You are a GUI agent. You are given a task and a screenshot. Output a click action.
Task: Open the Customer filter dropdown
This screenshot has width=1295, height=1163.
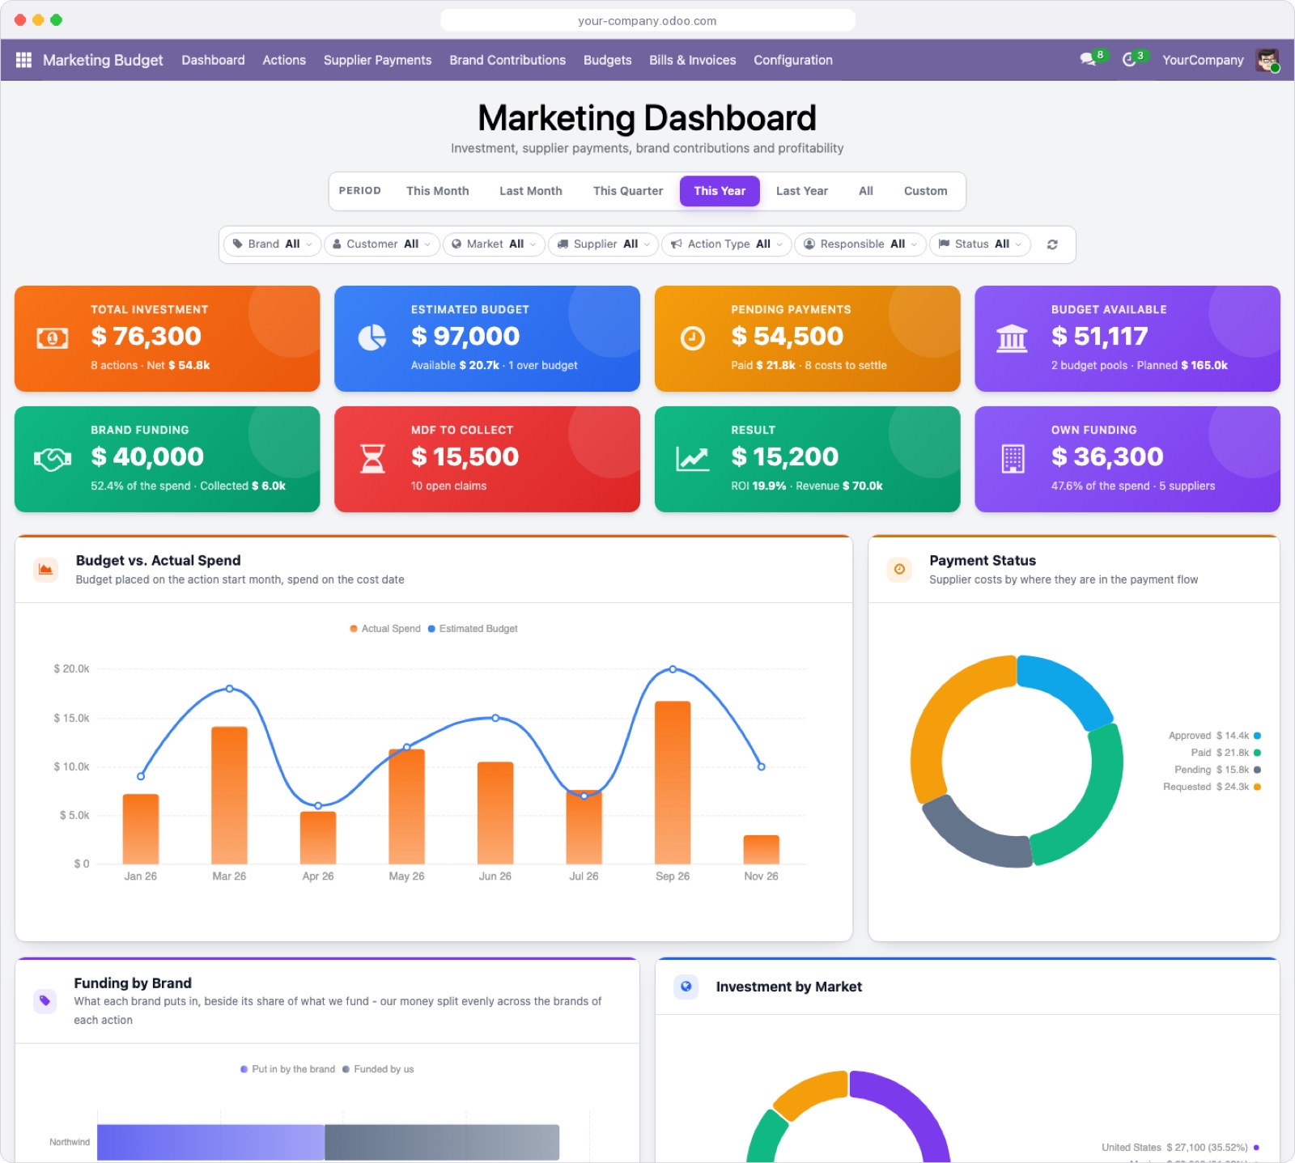point(382,244)
